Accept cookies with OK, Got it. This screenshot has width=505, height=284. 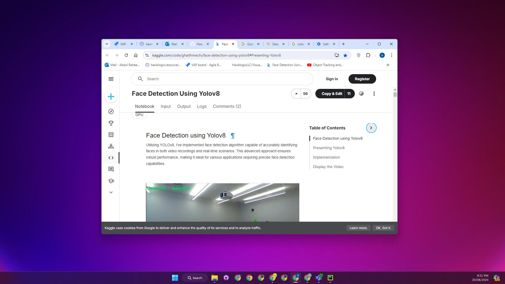click(x=383, y=228)
